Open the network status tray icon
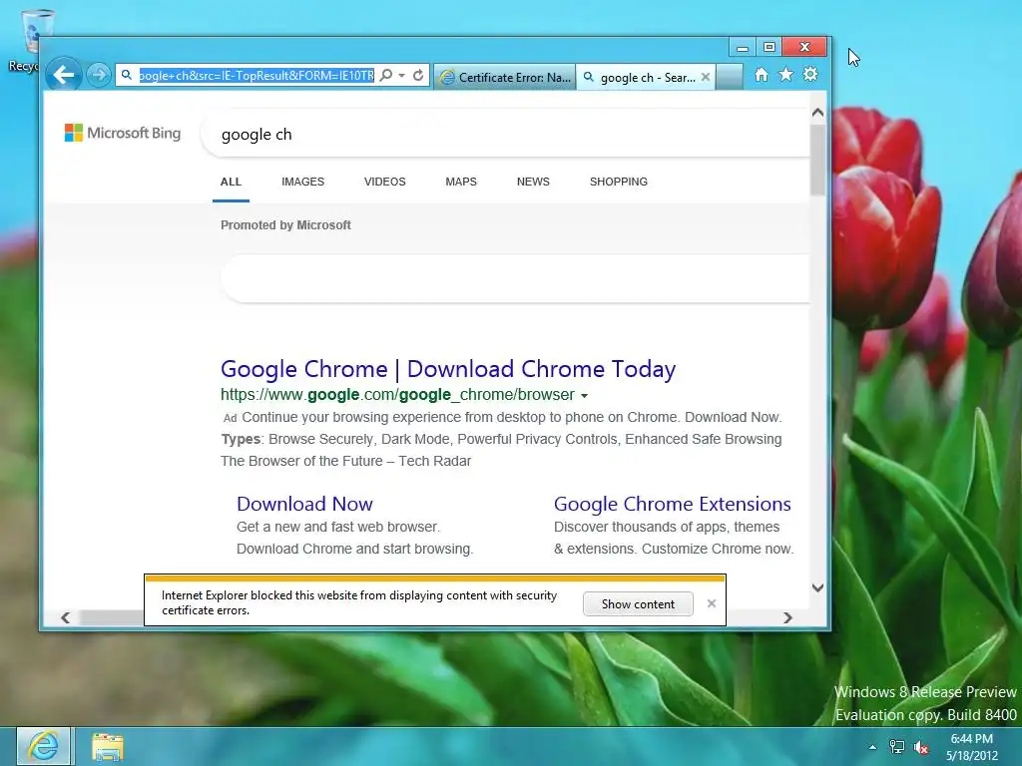 point(897,747)
